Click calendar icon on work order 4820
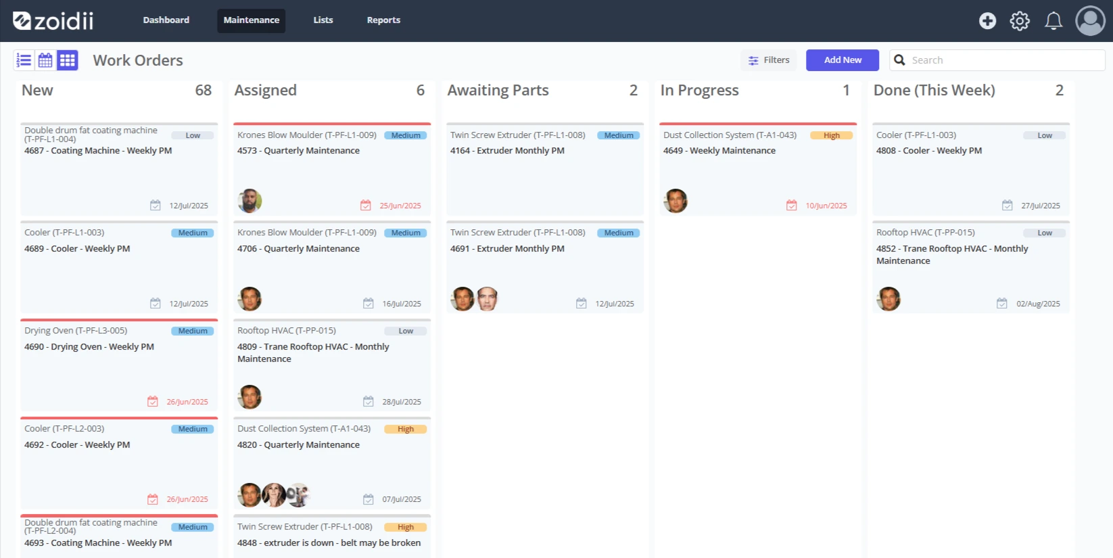 pos(369,499)
